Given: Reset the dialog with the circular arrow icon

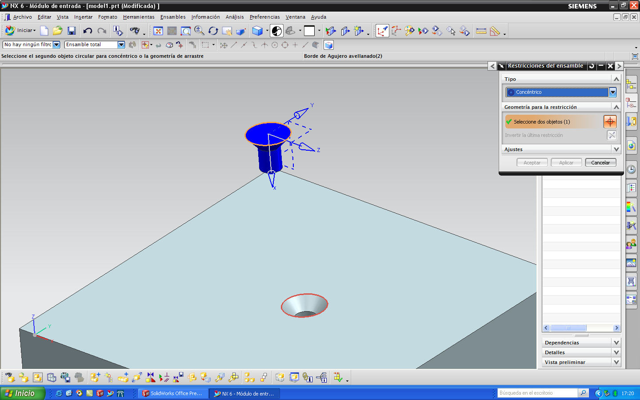Looking at the screenshot, I should pyautogui.click(x=592, y=66).
